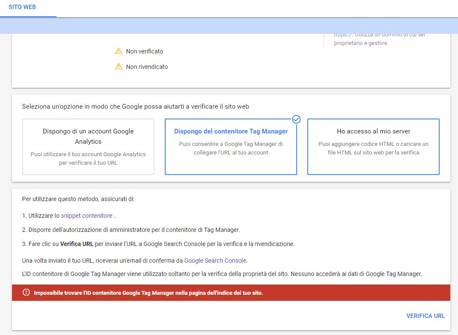Click the server option's HTML description text
The image size is (458, 335).
[373, 148]
